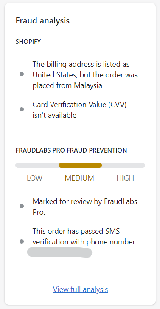
Task: Open the View full analysis link
Action: 80,289
